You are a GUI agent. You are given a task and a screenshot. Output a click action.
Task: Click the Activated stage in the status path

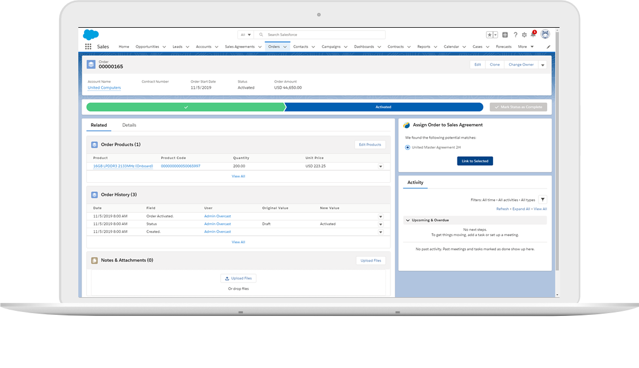[383, 107]
